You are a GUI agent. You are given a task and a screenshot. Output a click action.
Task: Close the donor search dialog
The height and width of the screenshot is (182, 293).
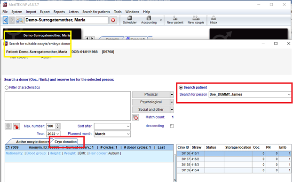tap(288, 44)
